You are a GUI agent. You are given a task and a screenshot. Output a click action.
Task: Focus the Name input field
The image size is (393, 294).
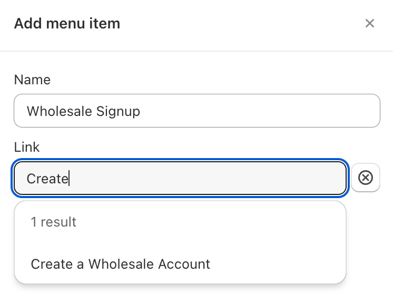pyautogui.click(x=196, y=111)
